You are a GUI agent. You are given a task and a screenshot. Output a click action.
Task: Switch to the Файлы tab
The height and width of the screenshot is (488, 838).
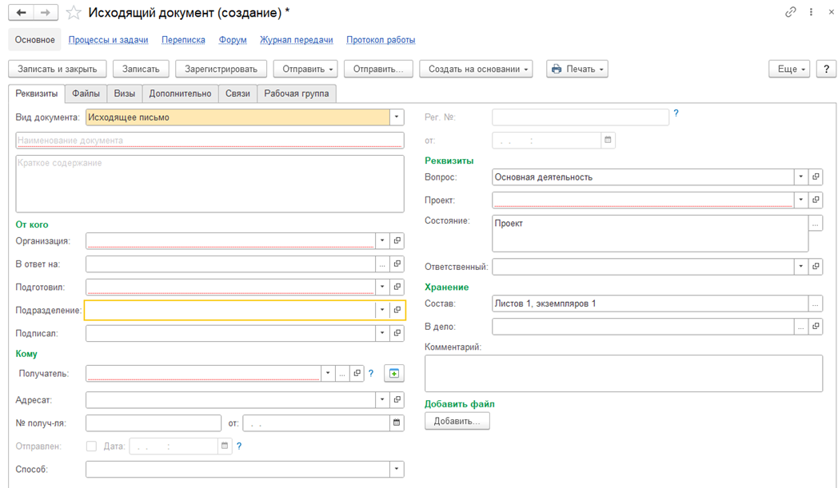point(86,93)
